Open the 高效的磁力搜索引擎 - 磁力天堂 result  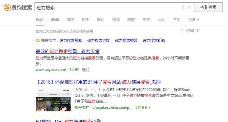pyautogui.click(x=68, y=51)
